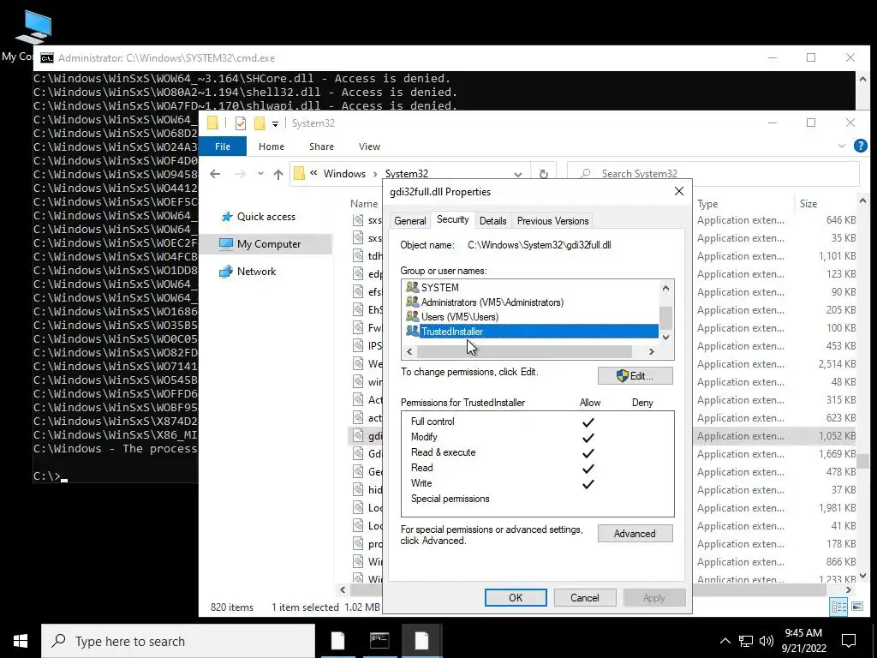Image resolution: width=877 pixels, height=658 pixels.
Task: Select Network in navigation pane
Action: click(256, 272)
